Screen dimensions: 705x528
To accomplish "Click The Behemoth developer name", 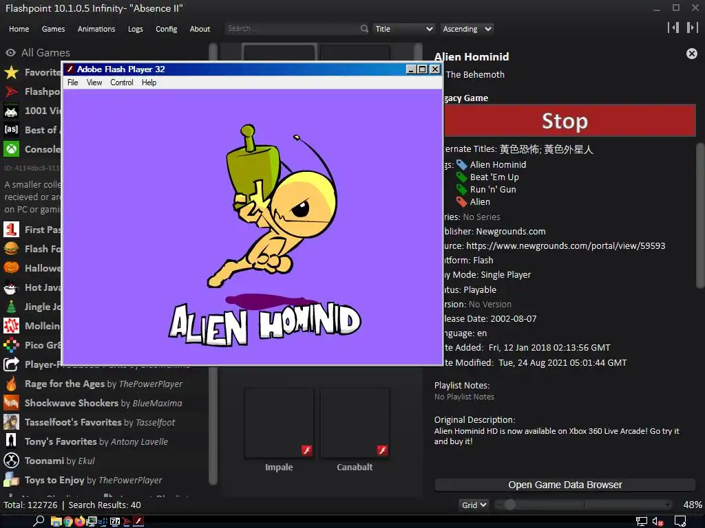I will point(475,74).
